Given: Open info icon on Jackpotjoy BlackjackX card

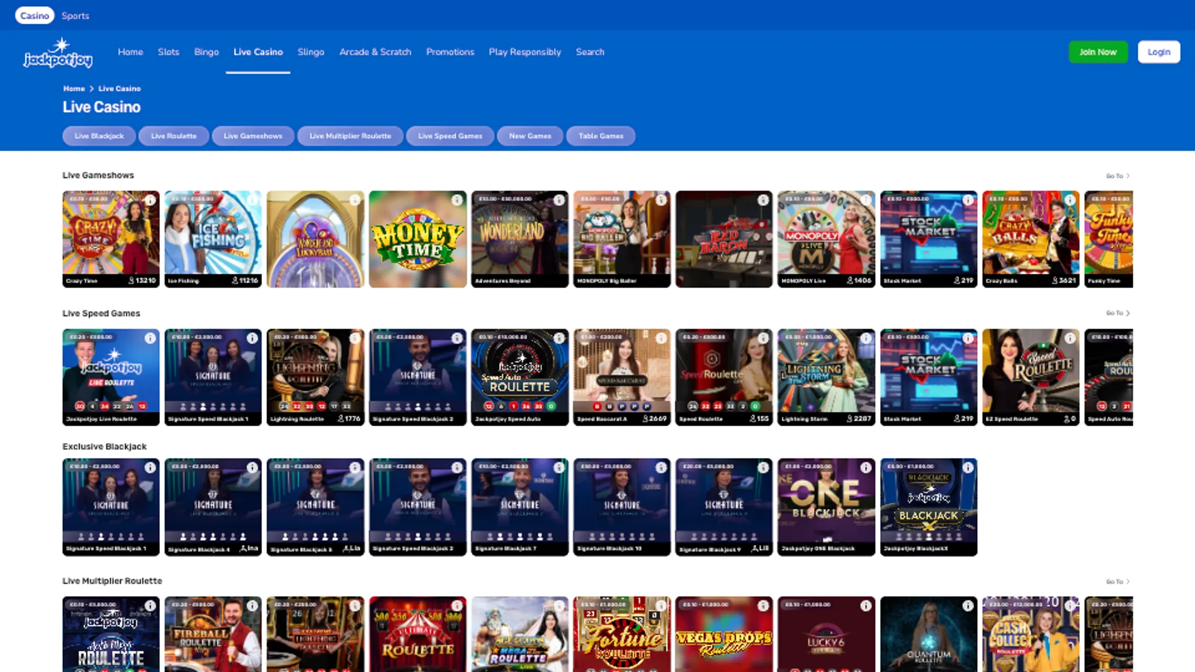Looking at the screenshot, I should pyautogui.click(x=968, y=467).
